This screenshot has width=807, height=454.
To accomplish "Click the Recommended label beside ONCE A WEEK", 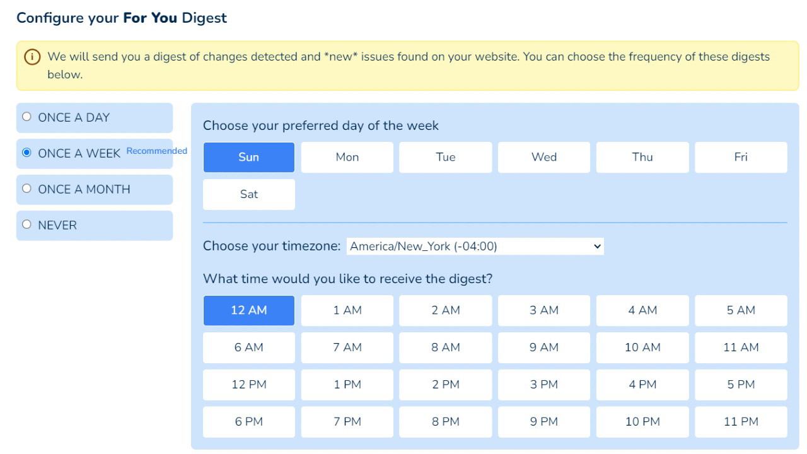I will click(156, 151).
